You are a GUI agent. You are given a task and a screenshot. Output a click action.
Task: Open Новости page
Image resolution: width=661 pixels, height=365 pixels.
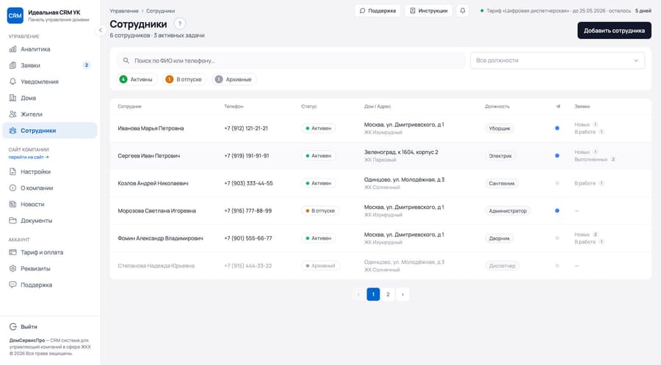(x=50, y=204)
